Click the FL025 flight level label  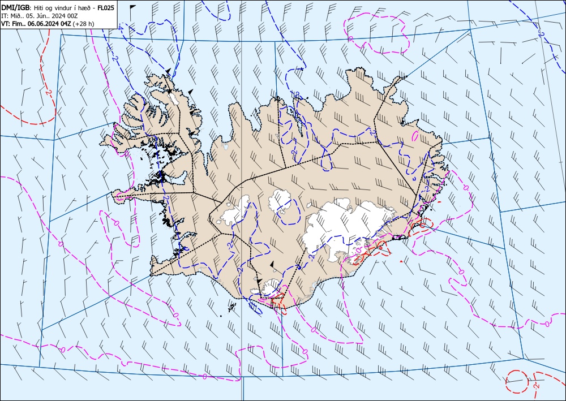(x=106, y=7)
